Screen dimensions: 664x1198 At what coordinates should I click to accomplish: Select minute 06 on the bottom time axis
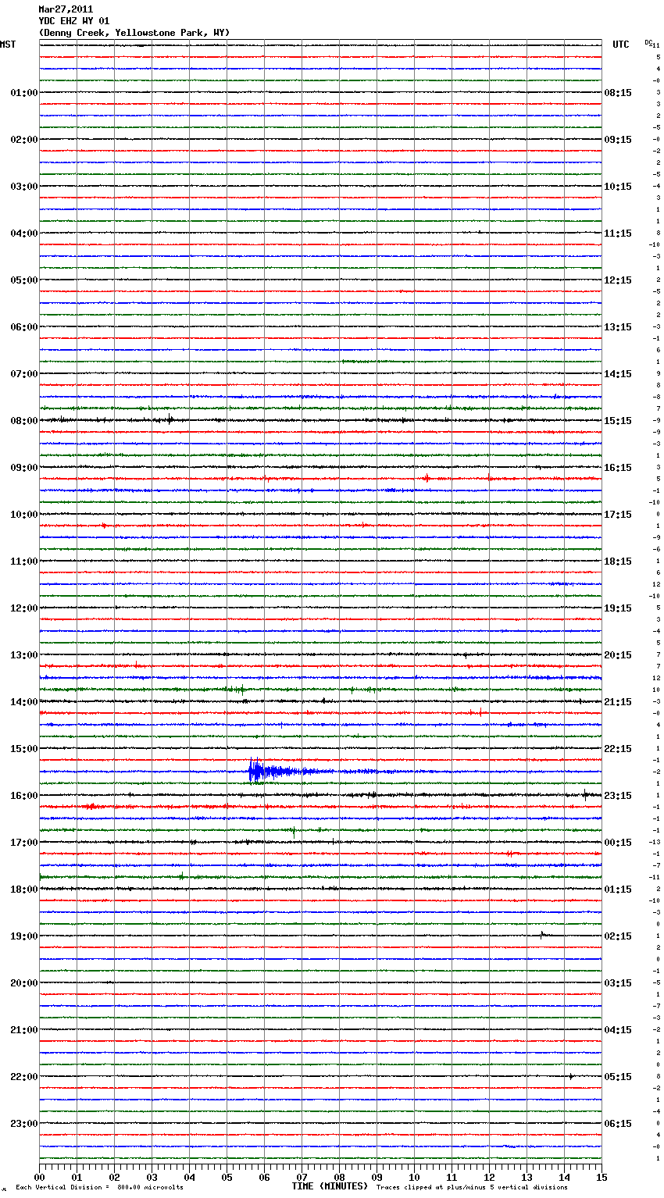point(264,1177)
